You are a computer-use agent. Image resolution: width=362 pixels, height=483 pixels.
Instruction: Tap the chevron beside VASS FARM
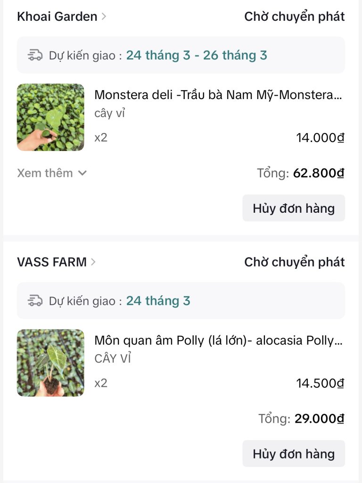tap(93, 262)
